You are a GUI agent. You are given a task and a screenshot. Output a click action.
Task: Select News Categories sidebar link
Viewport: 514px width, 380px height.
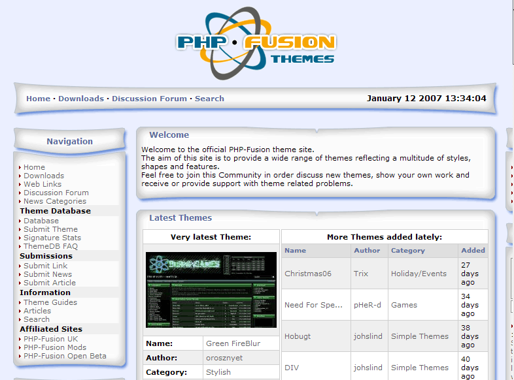(55, 201)
